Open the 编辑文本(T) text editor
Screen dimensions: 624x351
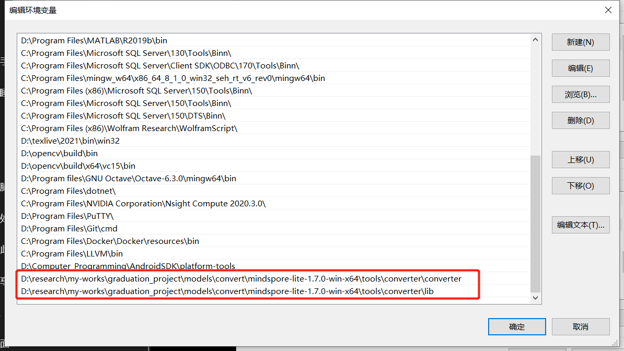[580, 225]
